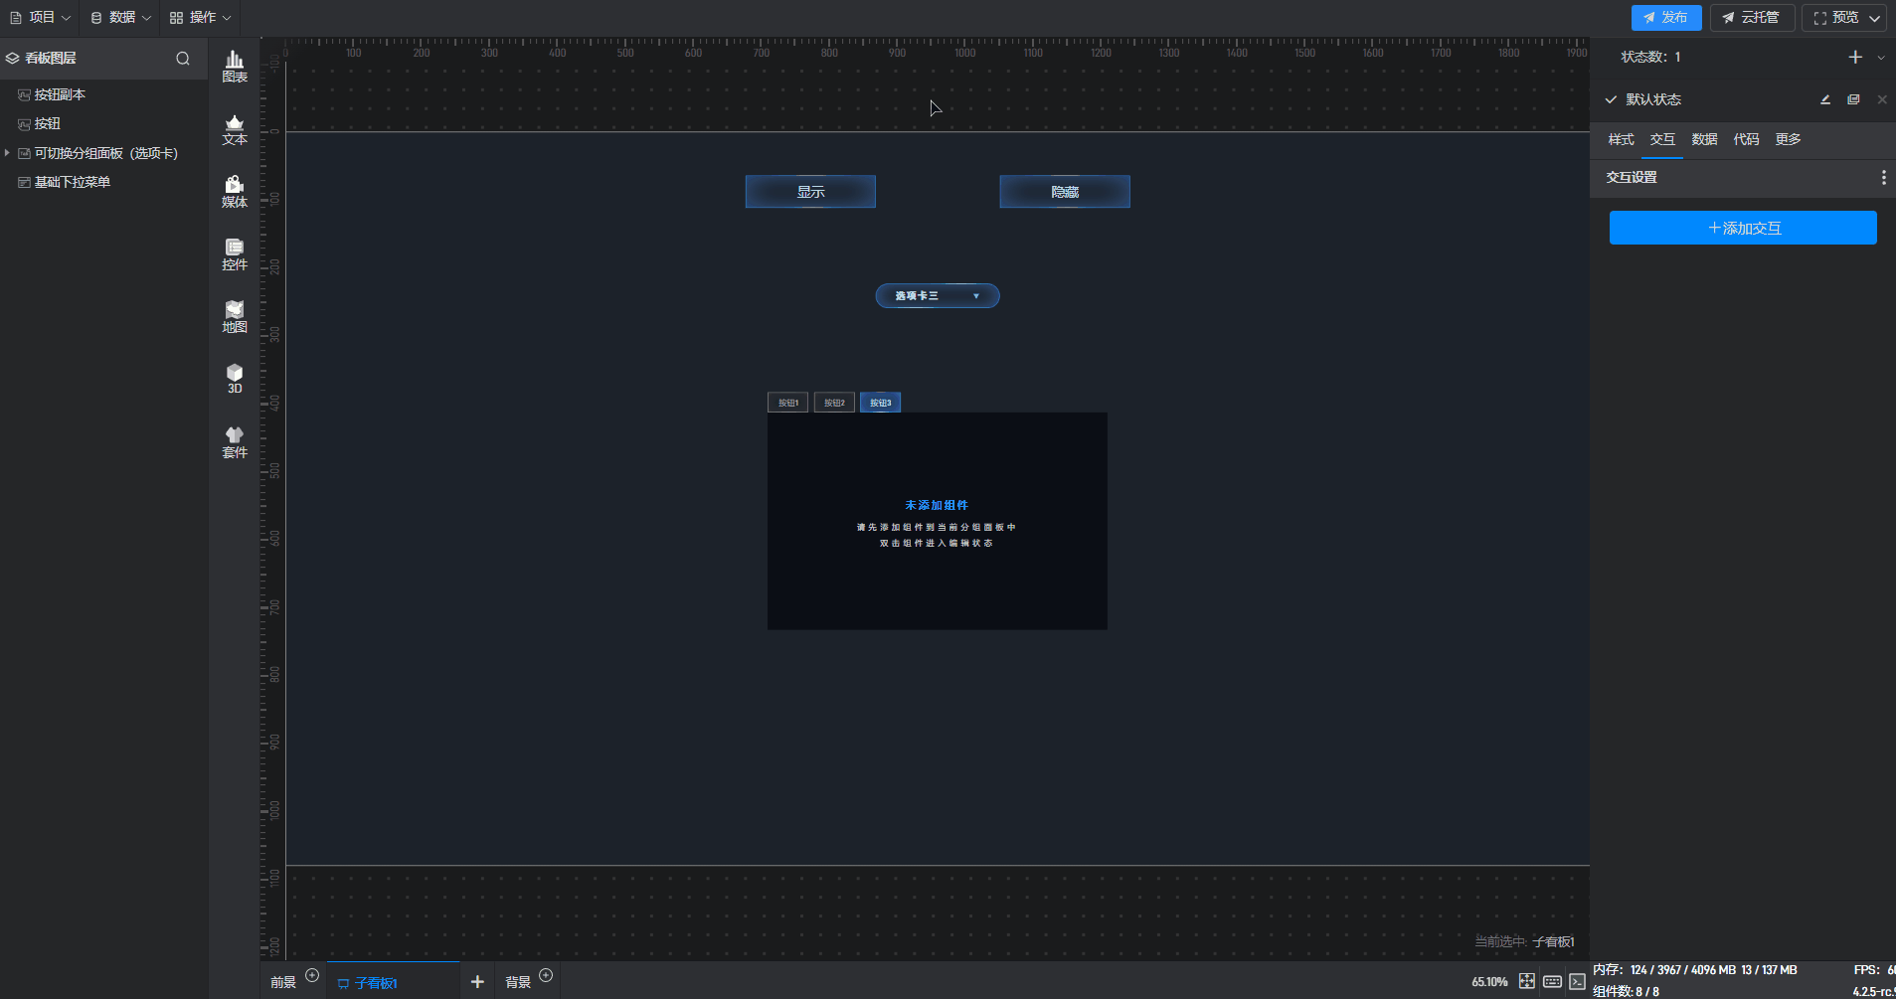Select 按钮3 tab on the panel widget
The height and width of the screenshot is (999, 1896).
(880, 403)
